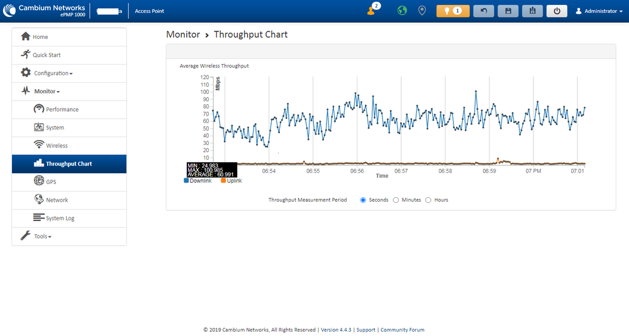Viewport: 629px width, 336px height.
Task: Select the Minutes measurement period
Action: click(396, 200)
